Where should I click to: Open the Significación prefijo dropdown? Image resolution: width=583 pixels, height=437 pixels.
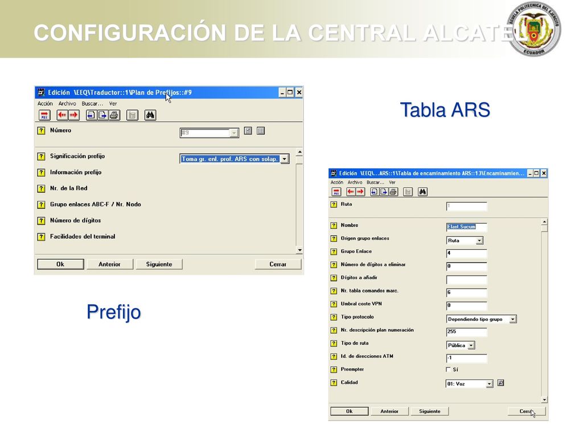pos(285,159)
